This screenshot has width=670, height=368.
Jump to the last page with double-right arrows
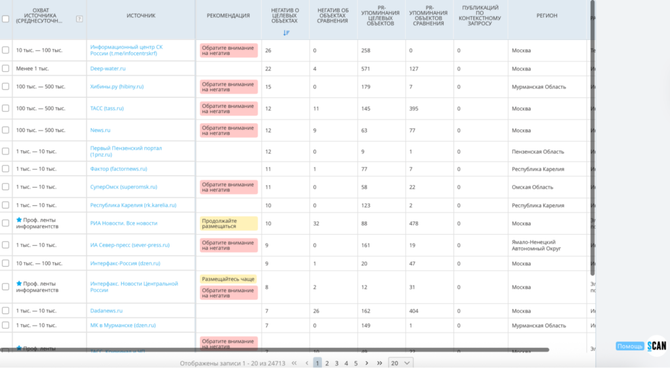tap(379, 363)
